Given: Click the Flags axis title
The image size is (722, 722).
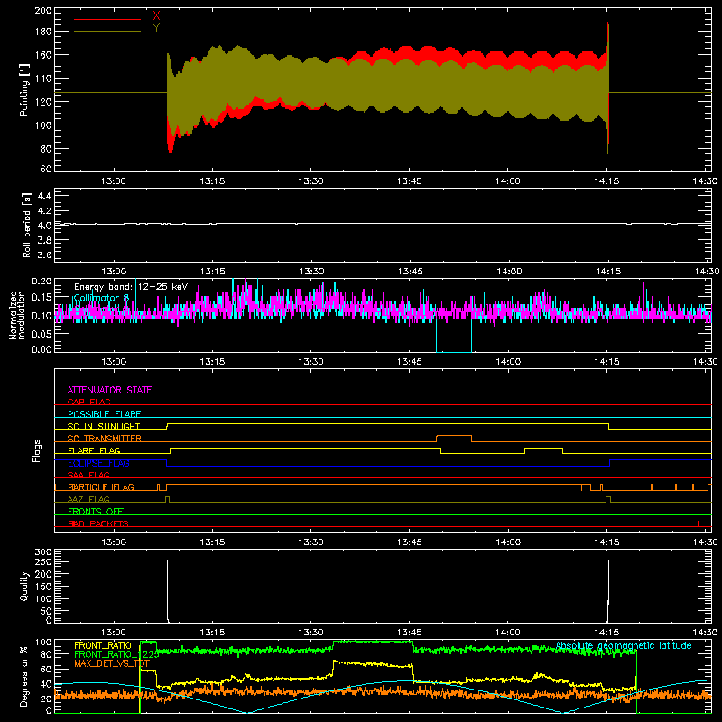Looking at the screenshot, I should (37, 450).
